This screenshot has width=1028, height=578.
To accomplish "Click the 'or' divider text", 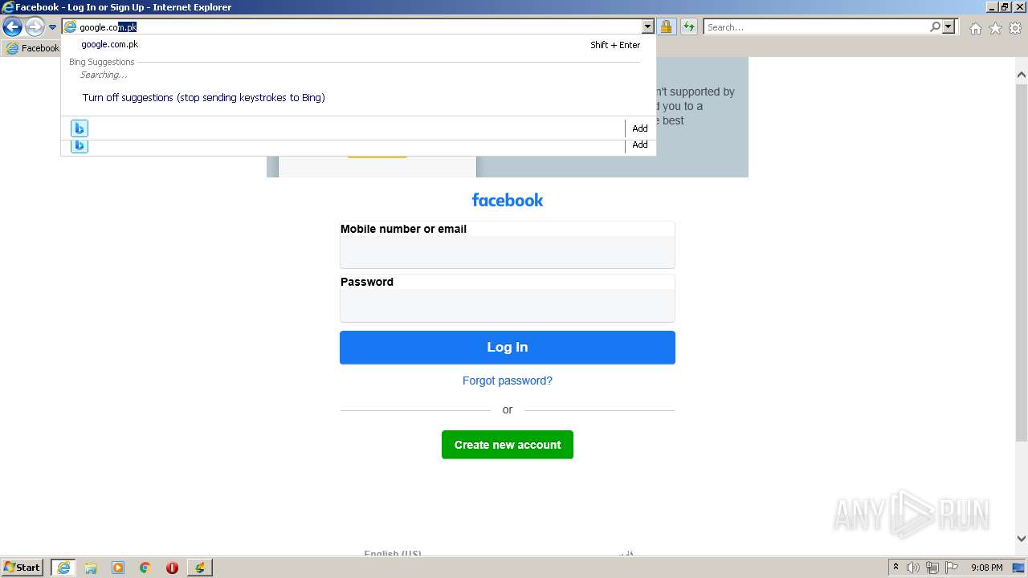I will [508, 409].
